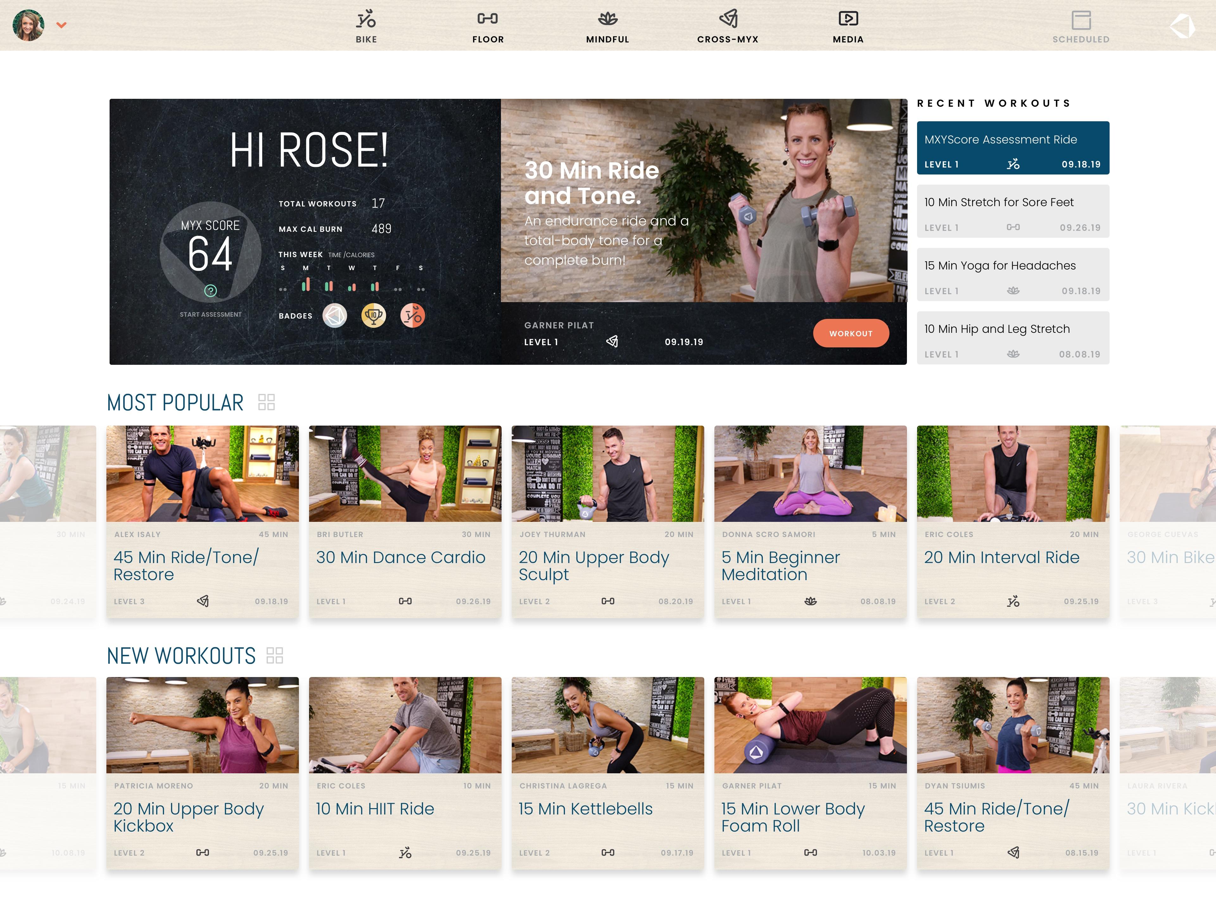Open Rose's profile avatar menu
1216x912 pixels.
[28, 25]
